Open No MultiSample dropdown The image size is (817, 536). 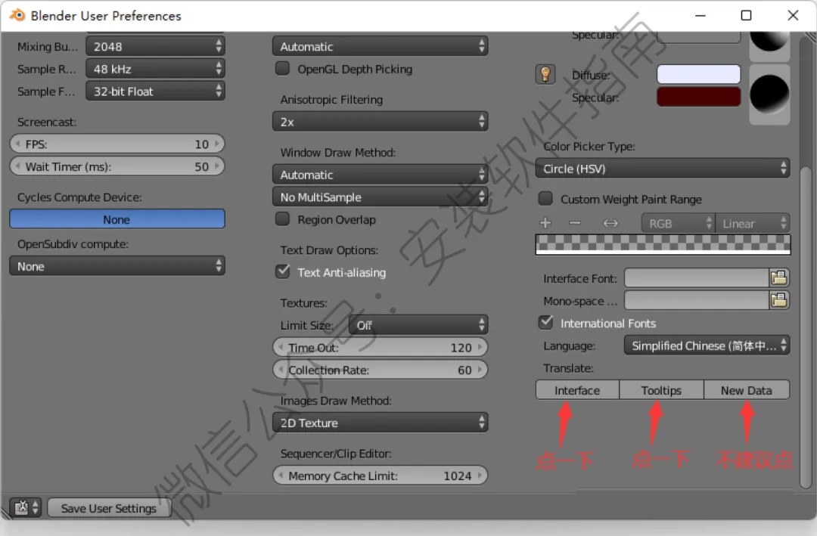(380, 197)
